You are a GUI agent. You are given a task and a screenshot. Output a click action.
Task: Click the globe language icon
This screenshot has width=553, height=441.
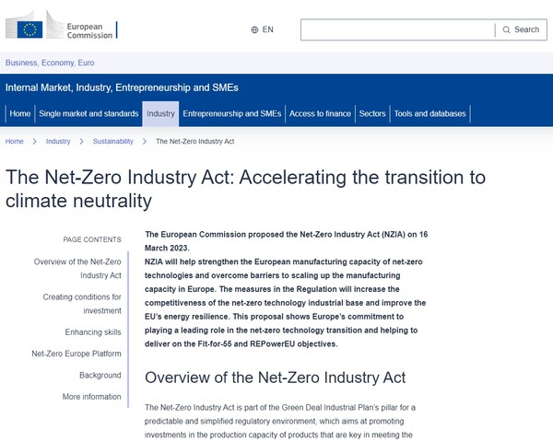tap(255, 29)
